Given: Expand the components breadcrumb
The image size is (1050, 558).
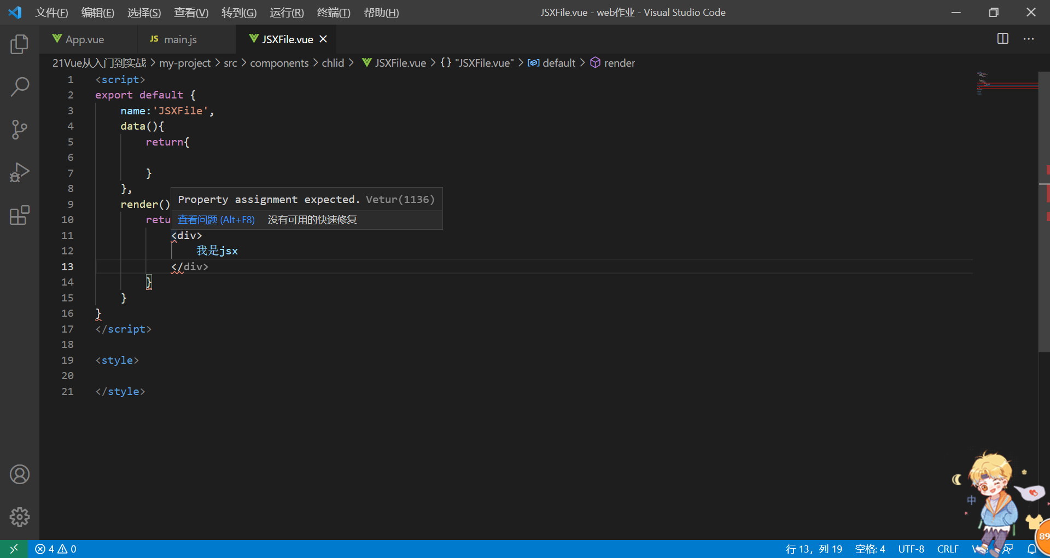Looking at the screenshot, I should pyautogui.click(x=279, y=63).
